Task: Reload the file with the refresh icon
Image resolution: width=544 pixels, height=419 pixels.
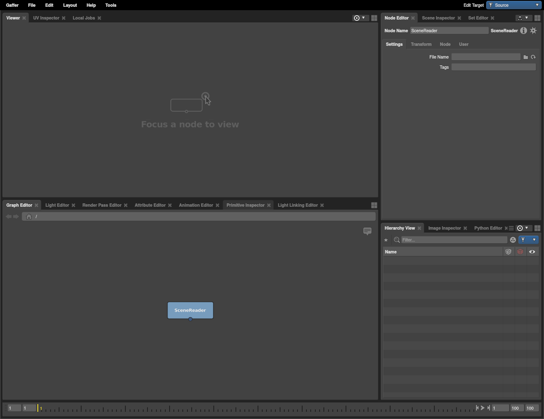Action: coord(533,57)
